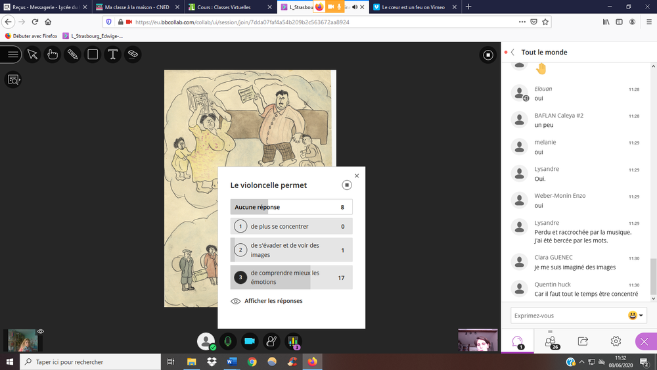Close the Collaborate panel
Image resolution: width=657 pixels, height=370 pixels.
coord(645,342)
